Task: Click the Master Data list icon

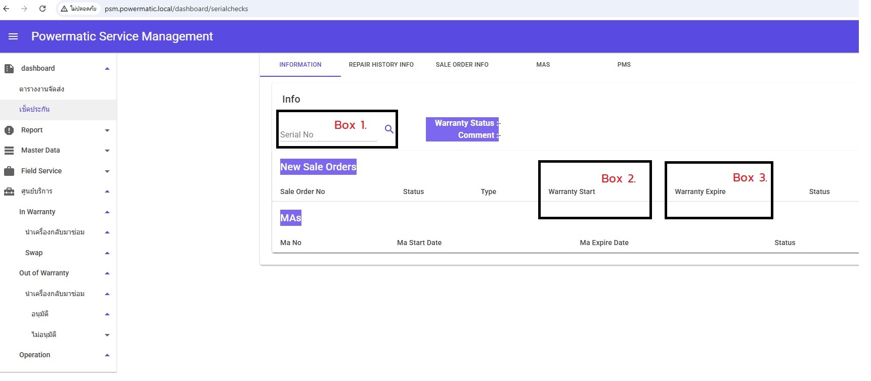Action: click(x=9, y=151)
